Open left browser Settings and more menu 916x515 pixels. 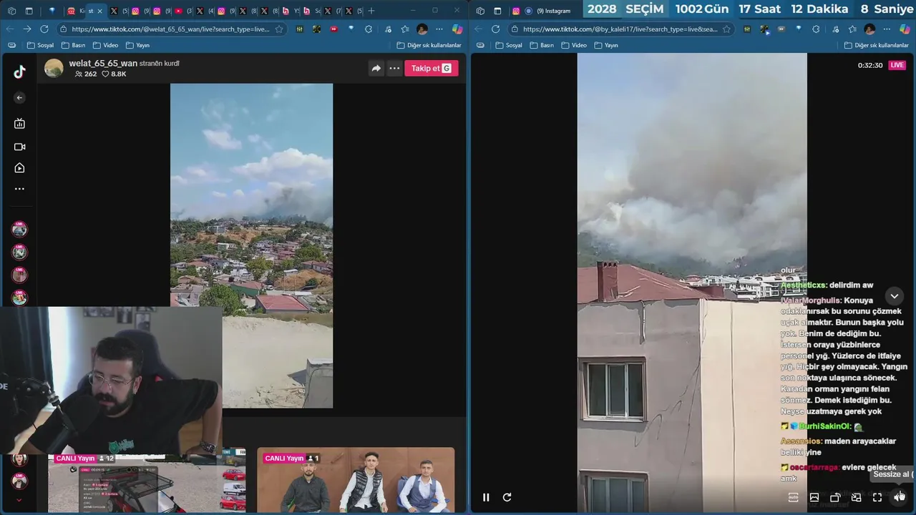pyautogui.click(x=439, y=29)
